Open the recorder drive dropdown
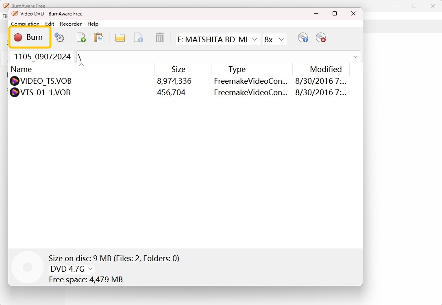 click(255, 39)
